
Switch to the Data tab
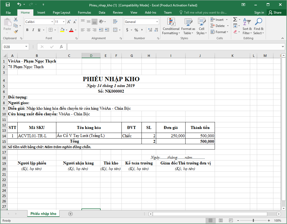102,13
